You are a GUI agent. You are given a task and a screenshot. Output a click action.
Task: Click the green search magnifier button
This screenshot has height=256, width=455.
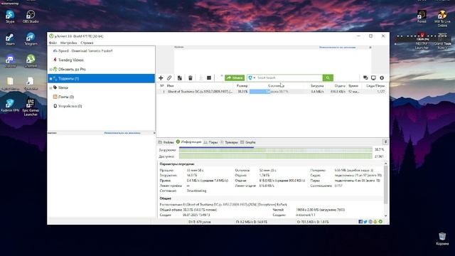328,78
